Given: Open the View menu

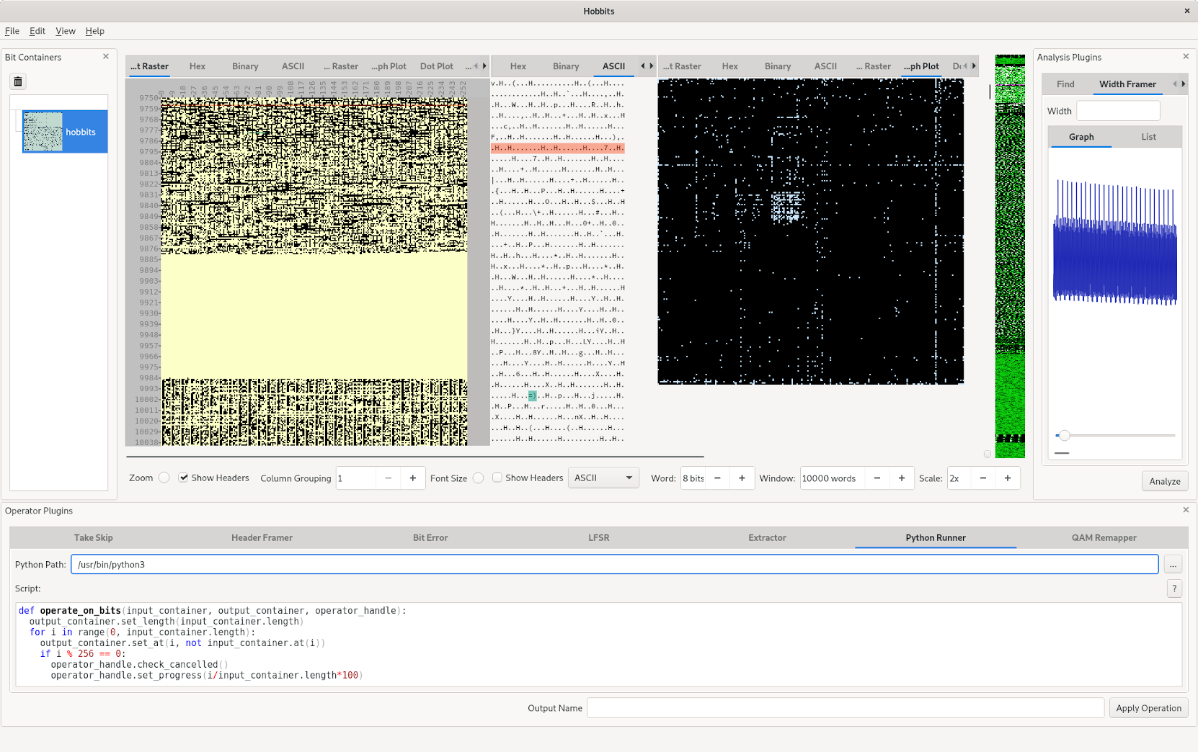Looking at the screenshot, I should (x=66, y=31).
